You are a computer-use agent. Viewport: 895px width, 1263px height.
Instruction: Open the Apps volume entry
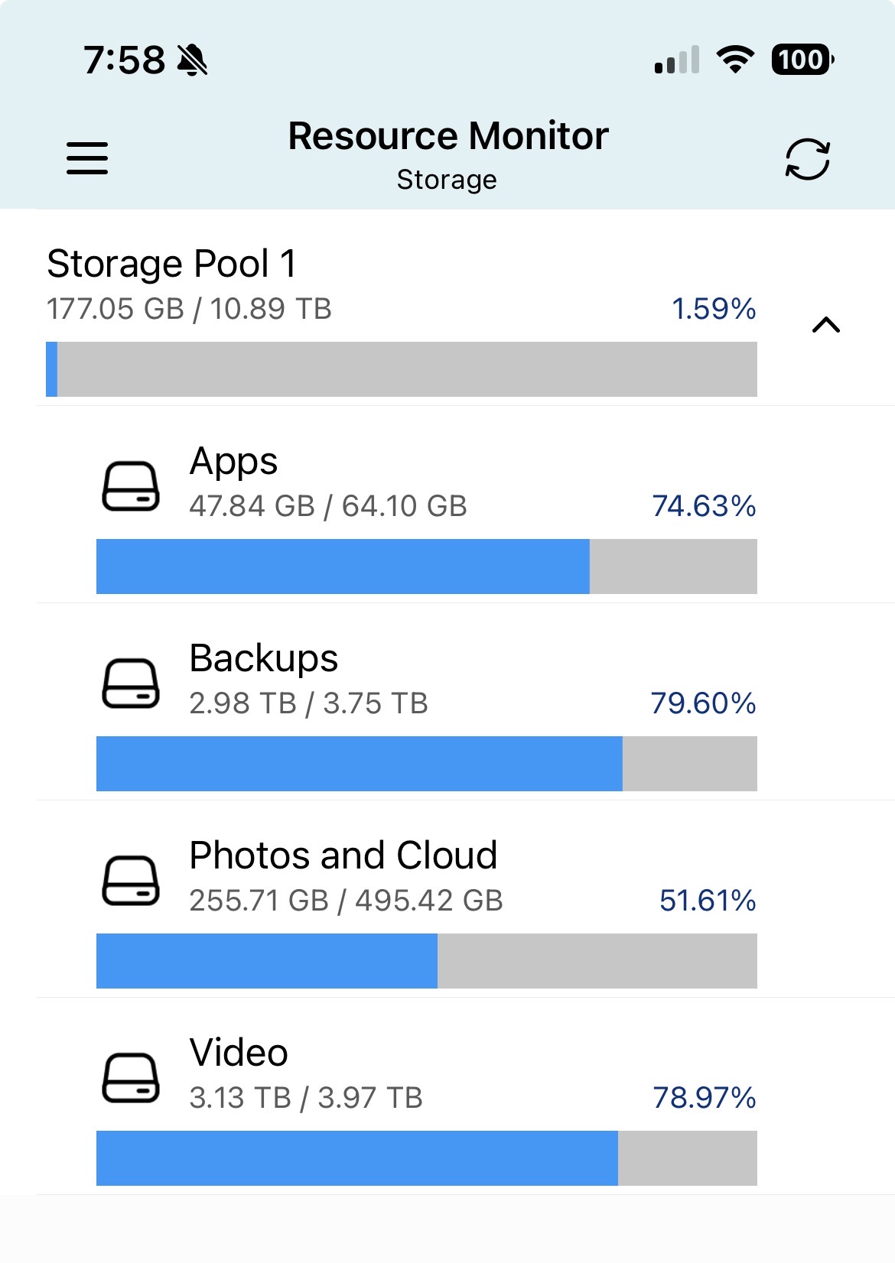[x=466, y=505]
